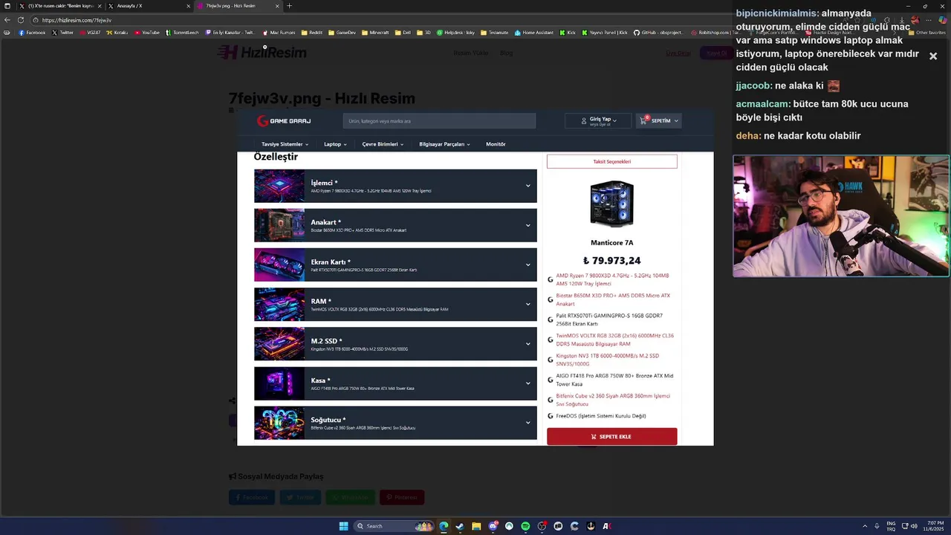Open the YouTube bookmark
Image resolution: width=951 pixels, height=535 pixels.
pos(147,33)
